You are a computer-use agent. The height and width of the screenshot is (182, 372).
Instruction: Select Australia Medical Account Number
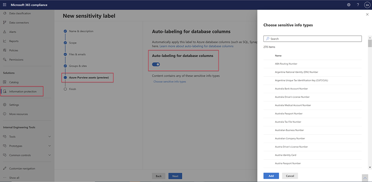pyautogui.click(x=312, y=105)
